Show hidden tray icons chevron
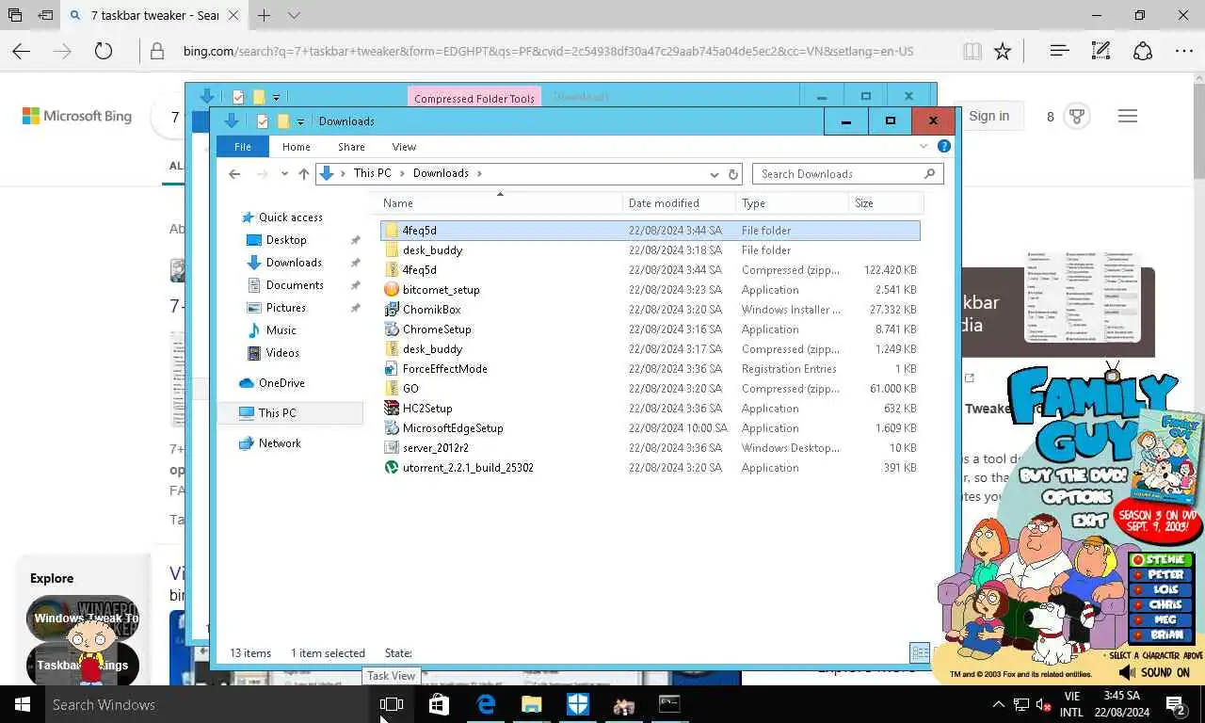This screenshot has width=1205, height=723. [x=998, y=704]
